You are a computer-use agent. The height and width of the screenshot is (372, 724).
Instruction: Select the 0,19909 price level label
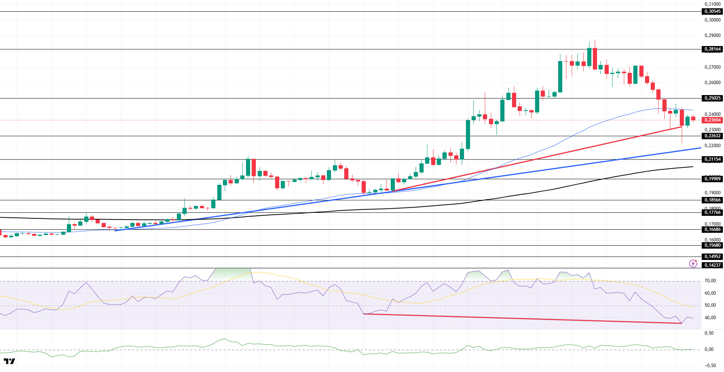point(712,179)
